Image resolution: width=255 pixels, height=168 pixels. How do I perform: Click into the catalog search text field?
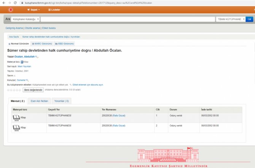click(127, 19)
